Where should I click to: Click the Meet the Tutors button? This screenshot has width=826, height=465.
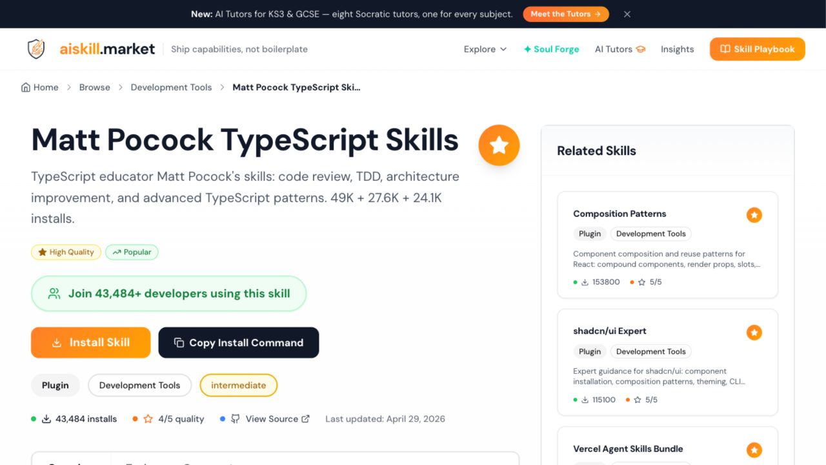(566, 14)
